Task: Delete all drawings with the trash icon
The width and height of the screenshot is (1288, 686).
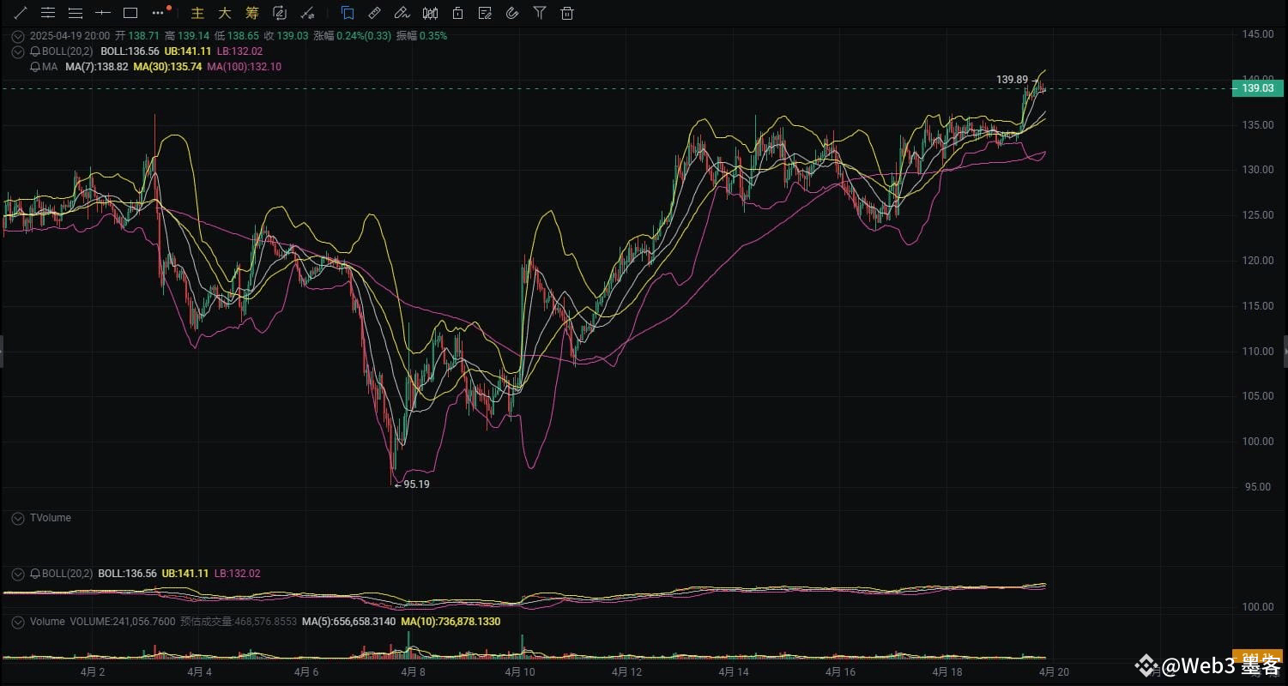Action: [567, 13]
